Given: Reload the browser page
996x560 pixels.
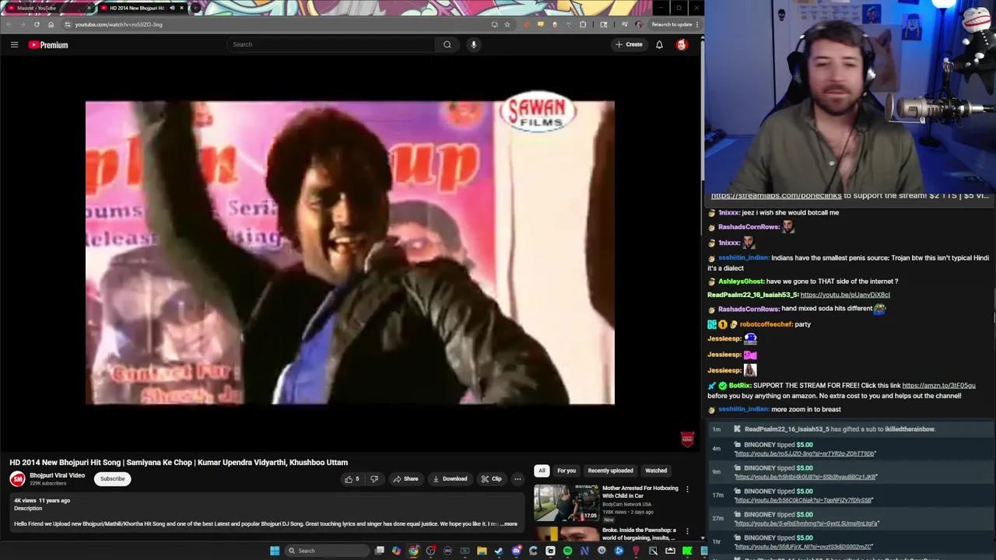Looking at the screenshot, I should tap(37, 24).
